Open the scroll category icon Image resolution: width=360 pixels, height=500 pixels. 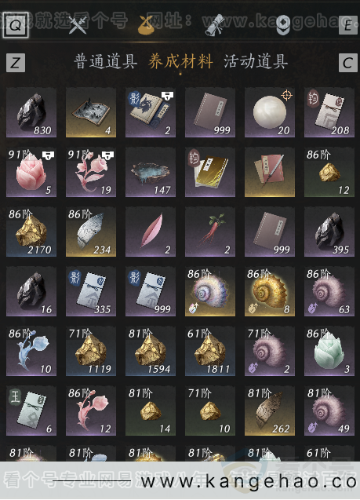(216, 25)
